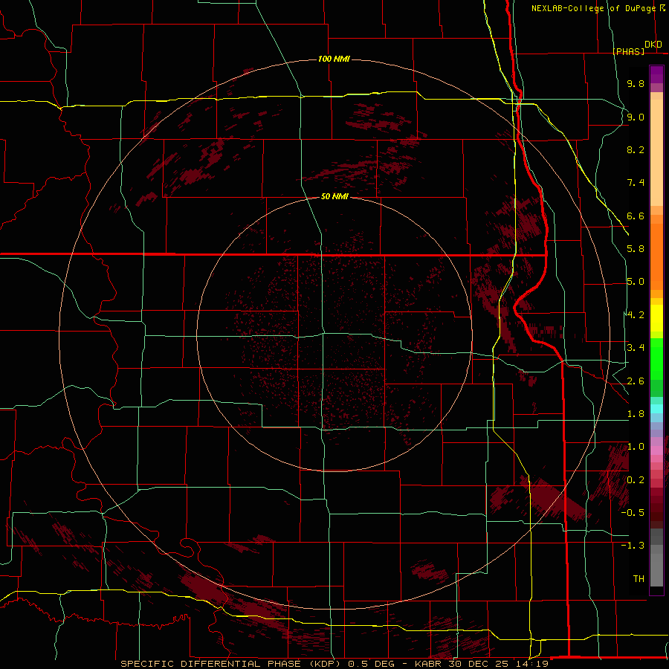Click the 0.5 DEG elevation text in the caption
669x669 pixels.
pyautogui.click(x=373, y=664)
